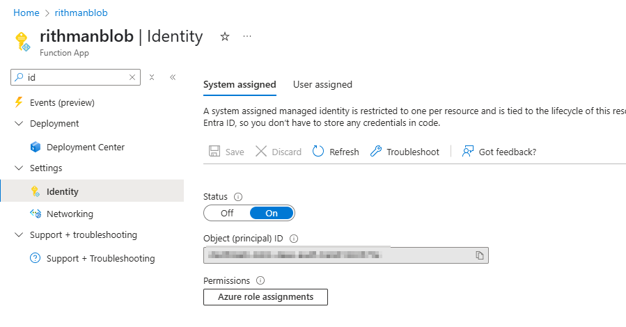Clear the search field with the X
626x327 pixels.
[132, 77]
